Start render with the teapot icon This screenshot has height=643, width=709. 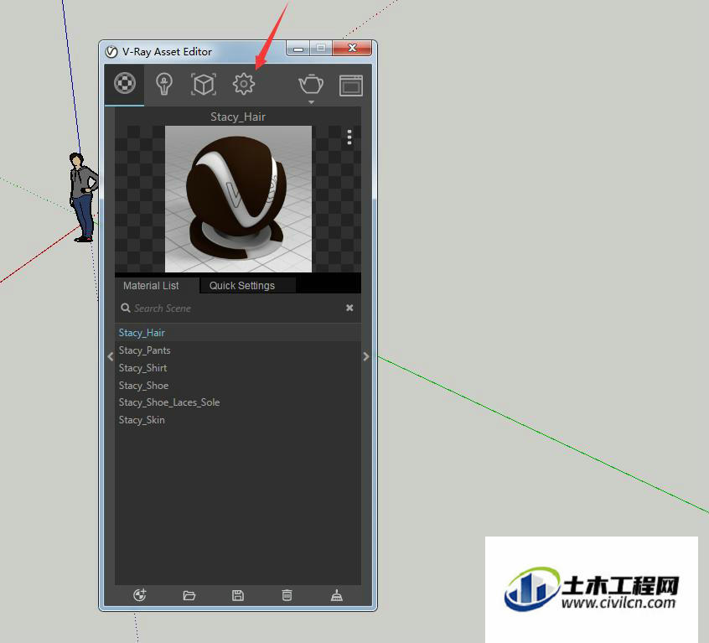point(311,84)
